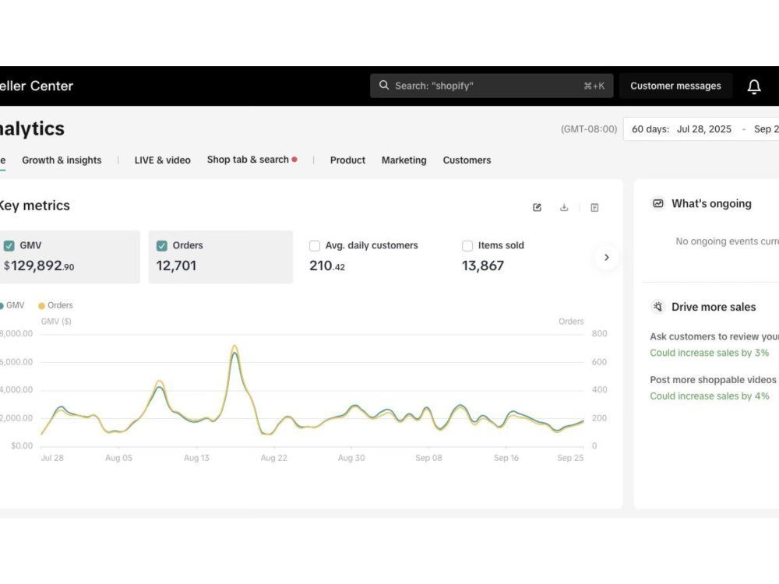Click the Drive more sales lightbulb icon

coord(657,307)
